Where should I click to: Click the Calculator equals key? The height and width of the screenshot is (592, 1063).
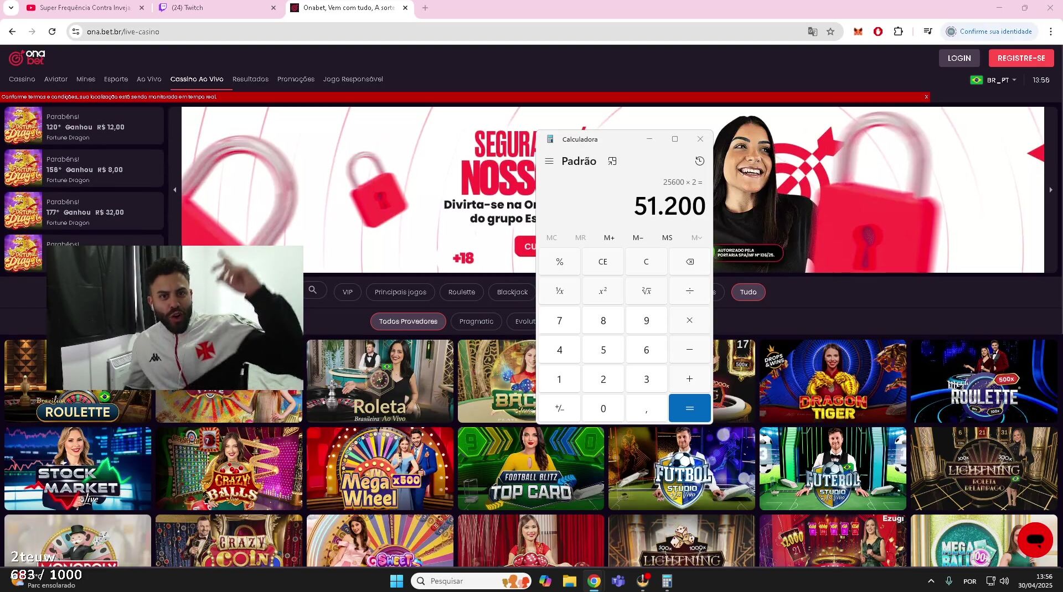689,408
